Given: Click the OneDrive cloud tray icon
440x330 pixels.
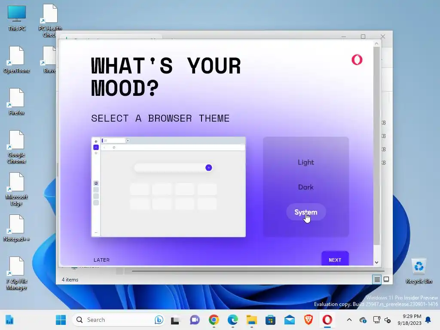Looking at the screenshot, I should 363,320.
